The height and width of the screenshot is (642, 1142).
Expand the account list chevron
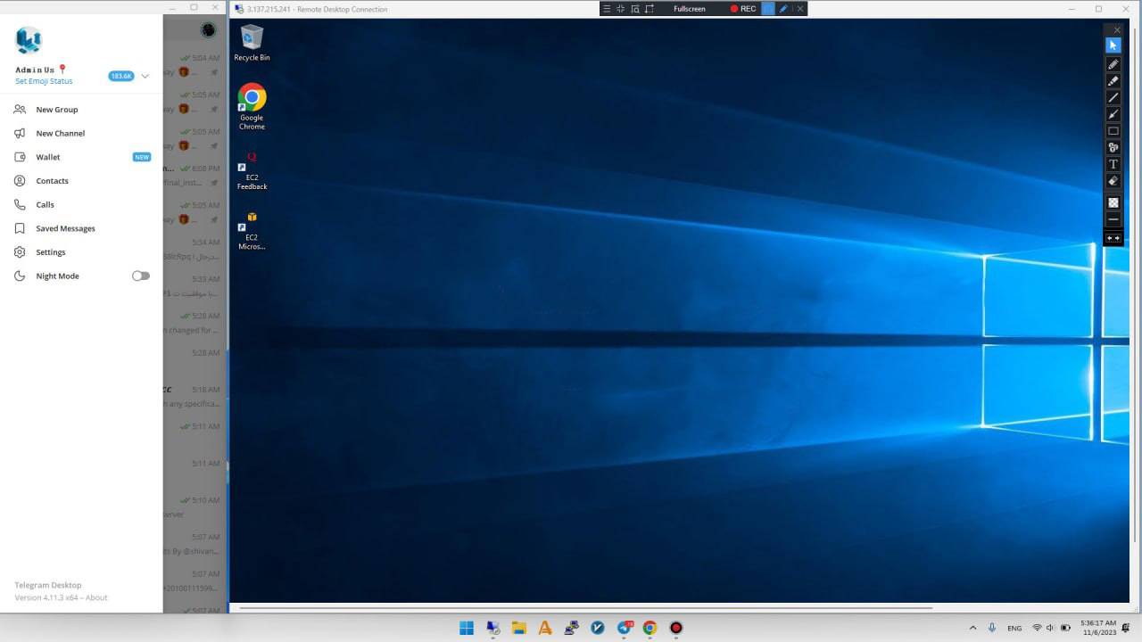tap(145, 76)
